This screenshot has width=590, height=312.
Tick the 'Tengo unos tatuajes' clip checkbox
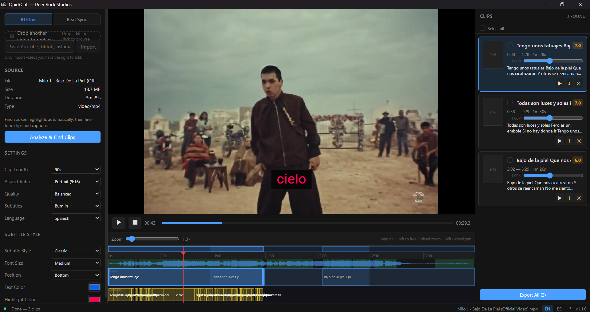point(510,45)
